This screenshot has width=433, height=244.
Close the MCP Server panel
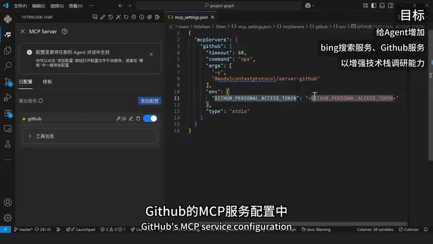22,32
